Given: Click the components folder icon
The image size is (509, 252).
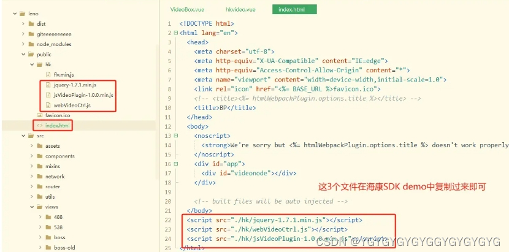Looking at the screenshot, I should [x=40, y=156].
